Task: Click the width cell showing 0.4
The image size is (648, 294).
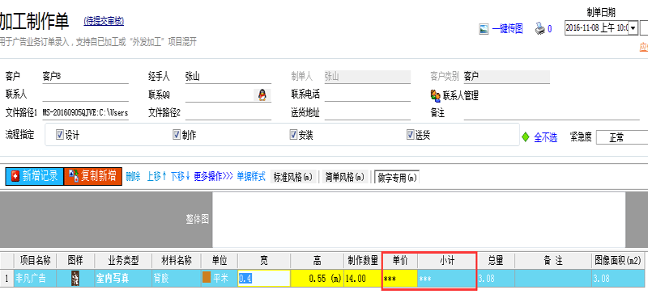Action: (x=264, y=279)
